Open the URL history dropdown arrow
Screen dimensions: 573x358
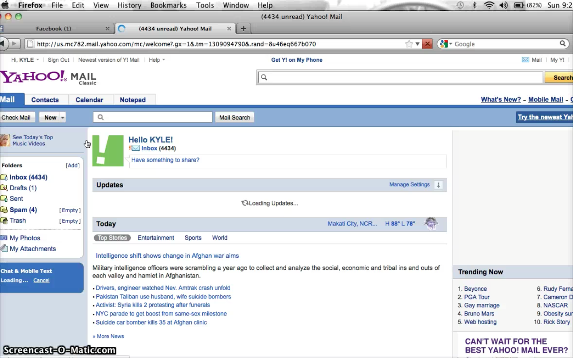[x=418, y=44]
